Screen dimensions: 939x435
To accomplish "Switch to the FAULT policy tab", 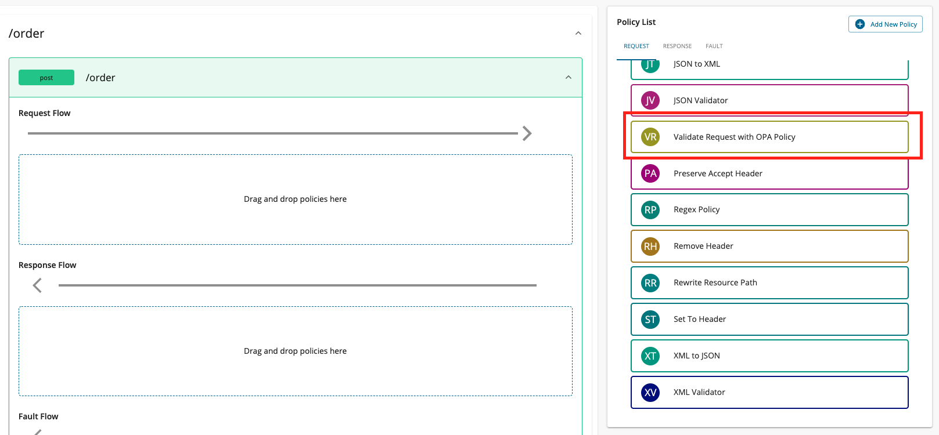I will (x=714, y=46).
